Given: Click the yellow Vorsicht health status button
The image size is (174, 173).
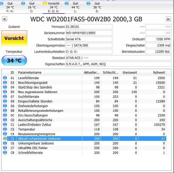Looking at the screenshot, I should click(14, 38).
